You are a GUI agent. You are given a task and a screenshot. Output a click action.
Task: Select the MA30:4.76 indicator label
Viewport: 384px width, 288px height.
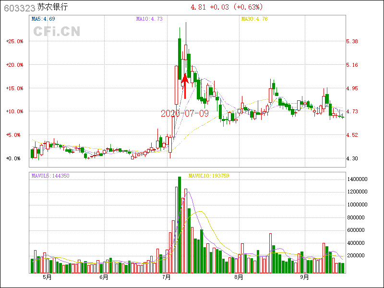254,19
